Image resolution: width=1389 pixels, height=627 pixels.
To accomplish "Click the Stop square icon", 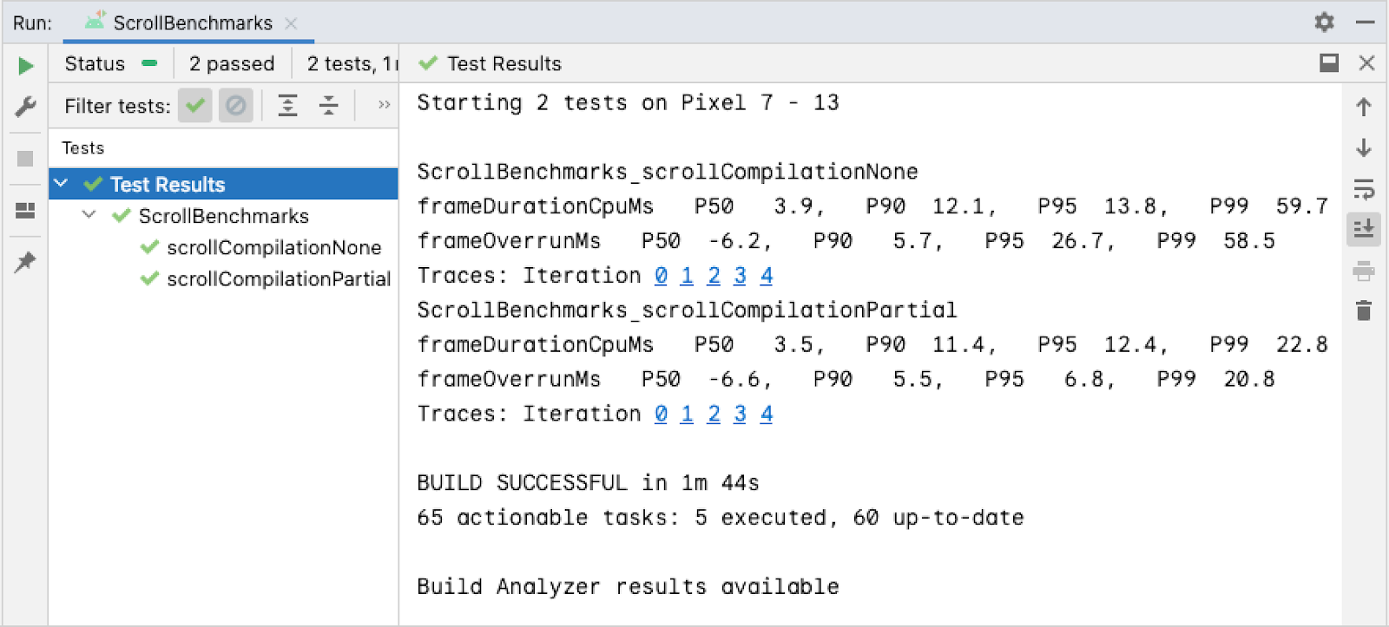I will (x=25, y=159).
